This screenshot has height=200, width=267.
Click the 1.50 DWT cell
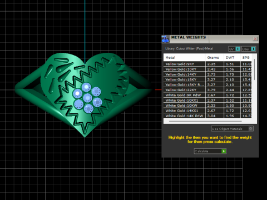pos(232,106)
